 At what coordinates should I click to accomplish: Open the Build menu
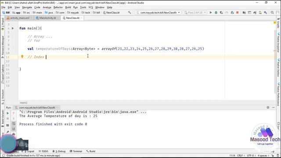click(x=68, y=7)
